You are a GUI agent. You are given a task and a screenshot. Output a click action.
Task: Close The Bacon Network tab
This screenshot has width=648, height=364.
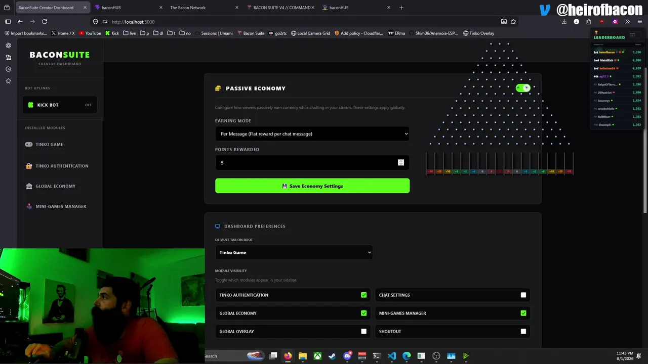(x=237, y=8)
